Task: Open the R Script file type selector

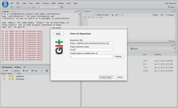Action: [172, 41]
